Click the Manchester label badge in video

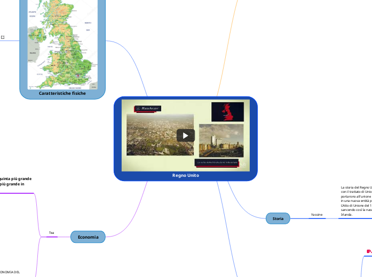point(148,108)
